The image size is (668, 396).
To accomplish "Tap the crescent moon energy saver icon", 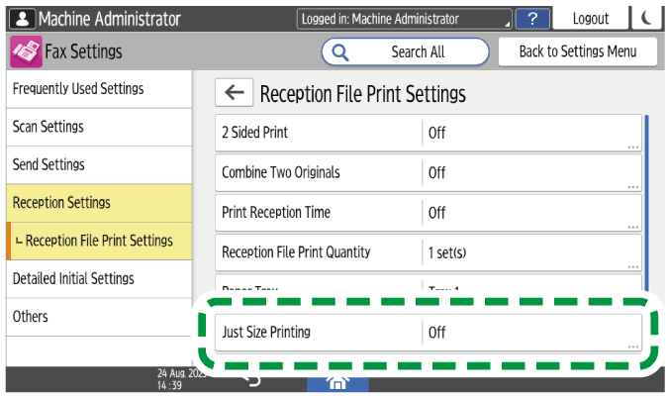I will 646,19.
